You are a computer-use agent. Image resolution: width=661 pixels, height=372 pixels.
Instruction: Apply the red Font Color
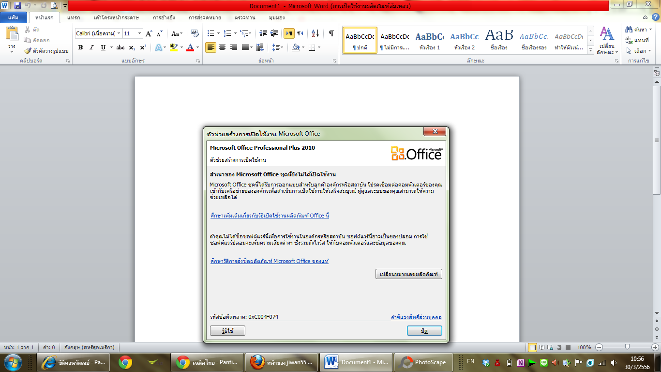(x=190, y=47)
